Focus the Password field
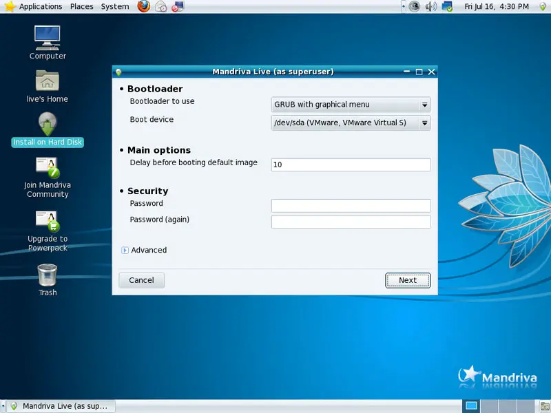551x413 pixels. pos(351,205)
